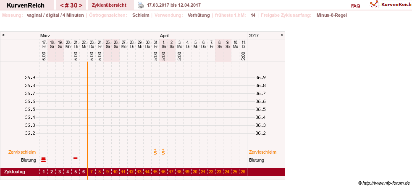The width and height of the screenshot is (412, 188).
Task: Collapse chart with the '<' arrow beside 2017
Action: pyautogui.click(x=282, y=35)
